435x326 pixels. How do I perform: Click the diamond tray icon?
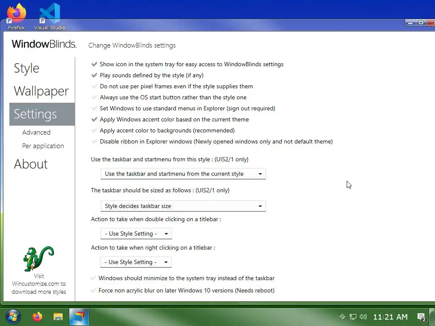pyautogui.click(x=342, y=317)
